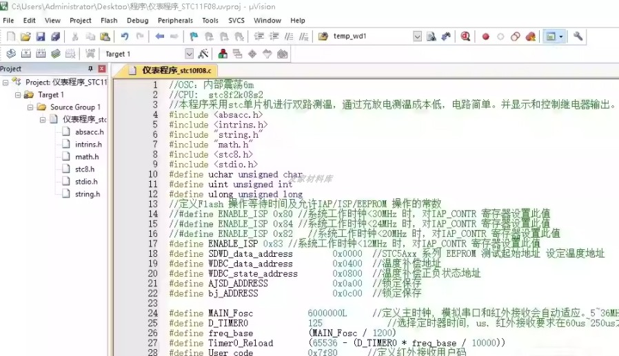Open the Target 1 selection dropdown
This screenshot has width=619, height=356.
pyautogui.click(x=189, y=54)
